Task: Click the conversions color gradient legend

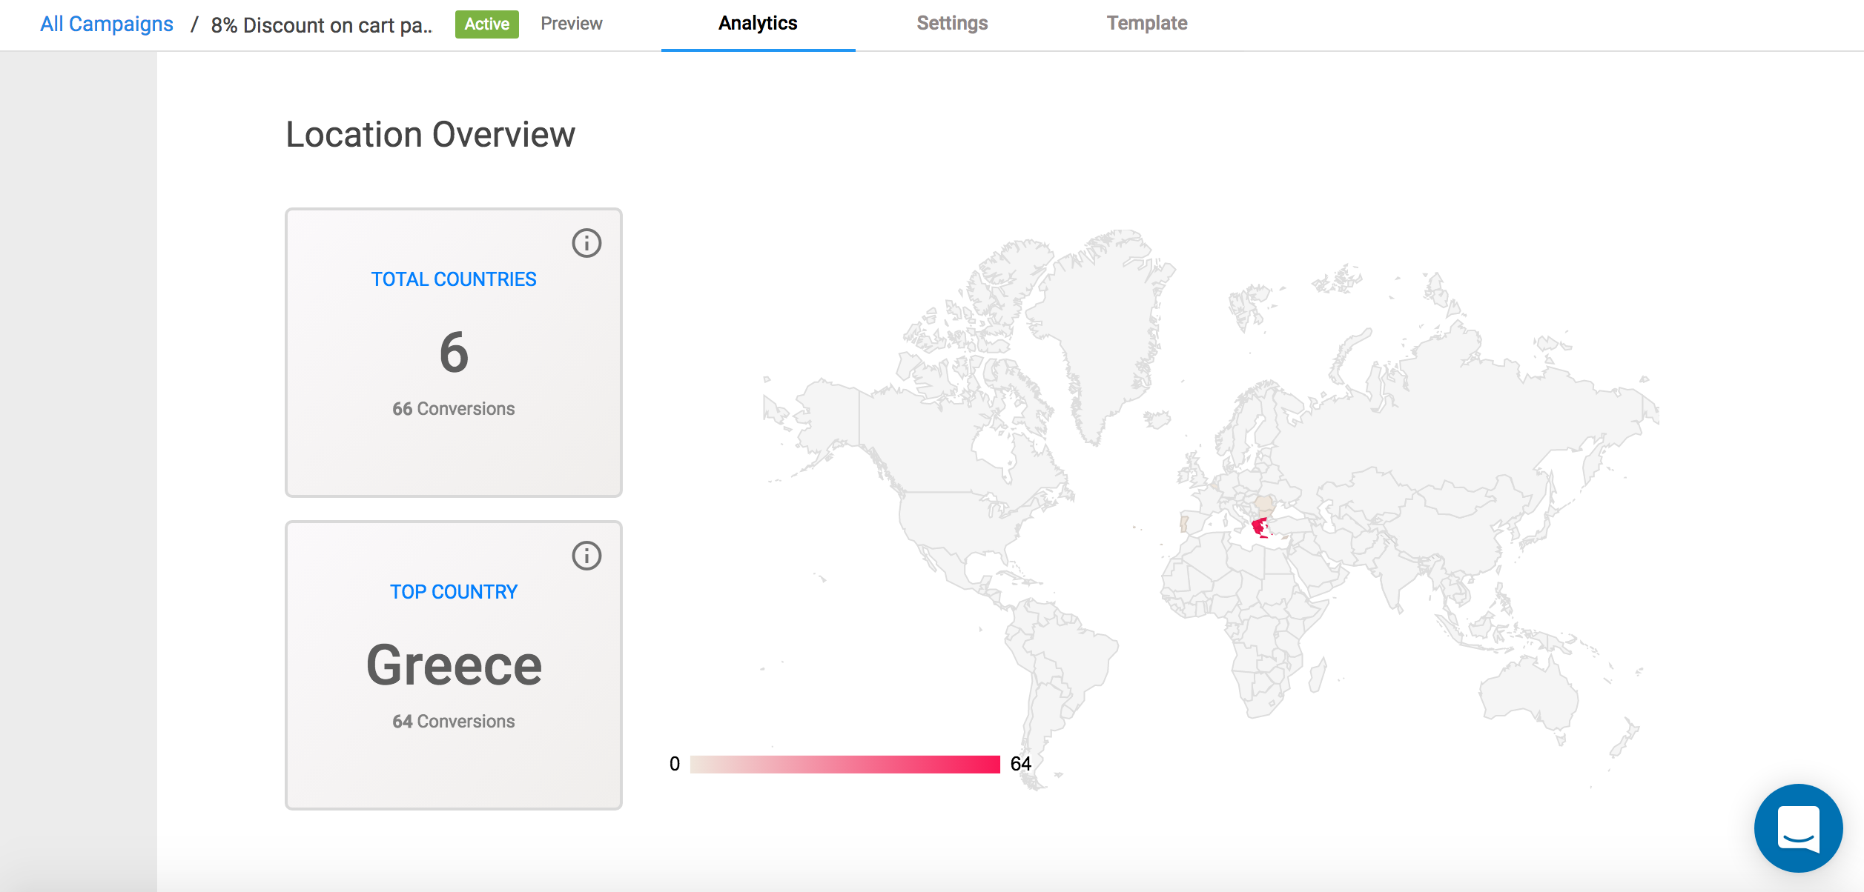Action: point(845,764)
